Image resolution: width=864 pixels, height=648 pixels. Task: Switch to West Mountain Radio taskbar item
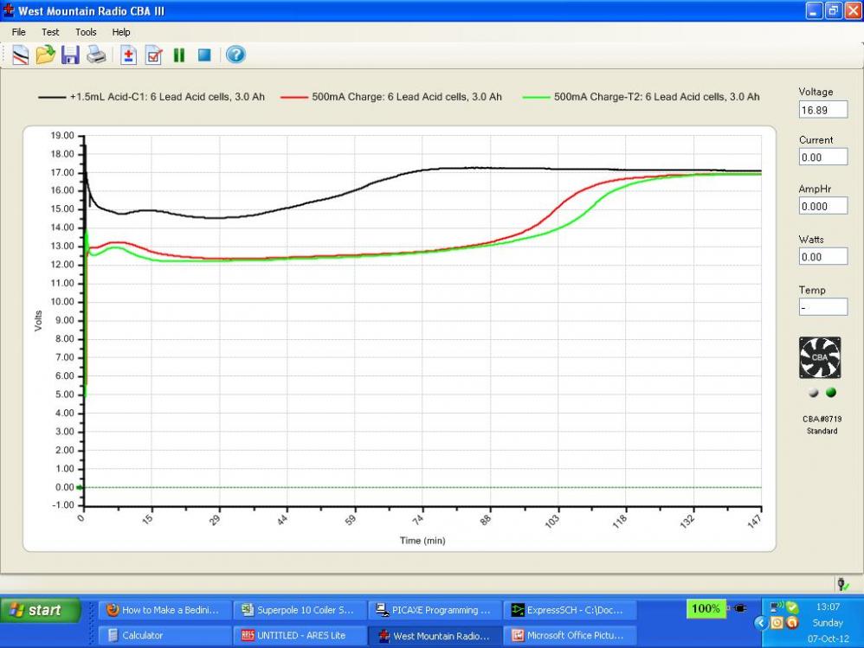(x=435, y=635)
